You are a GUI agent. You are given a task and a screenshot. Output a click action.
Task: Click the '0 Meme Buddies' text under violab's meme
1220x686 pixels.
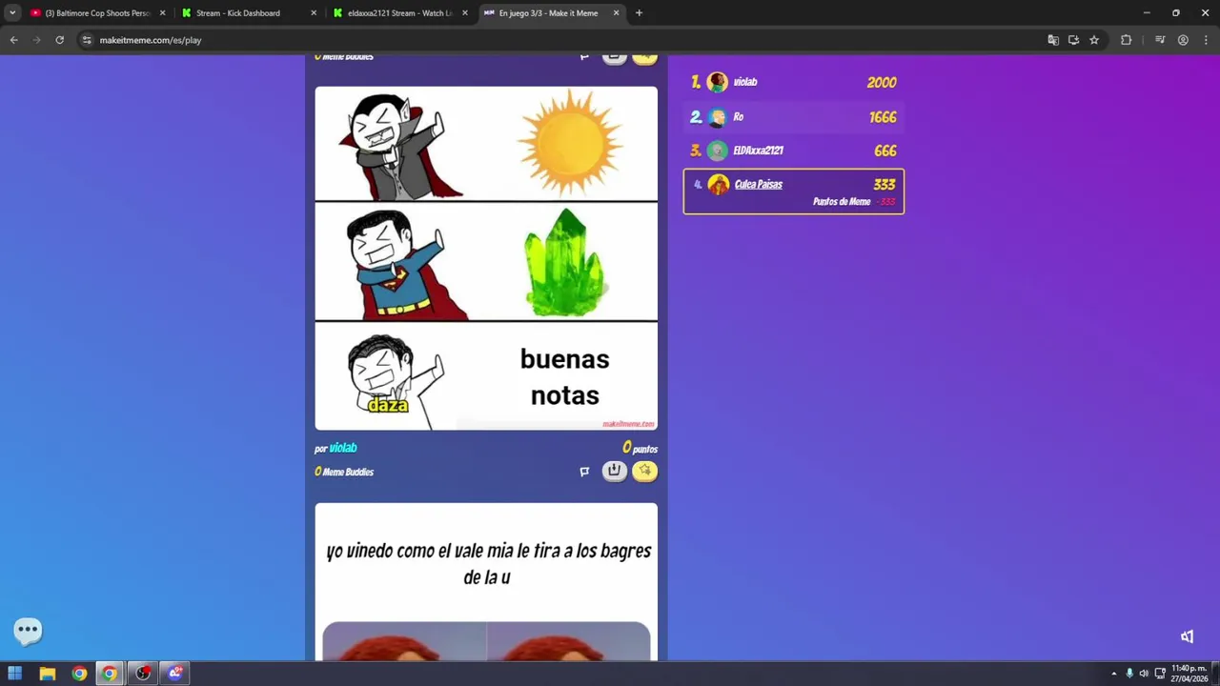(344, 472)
